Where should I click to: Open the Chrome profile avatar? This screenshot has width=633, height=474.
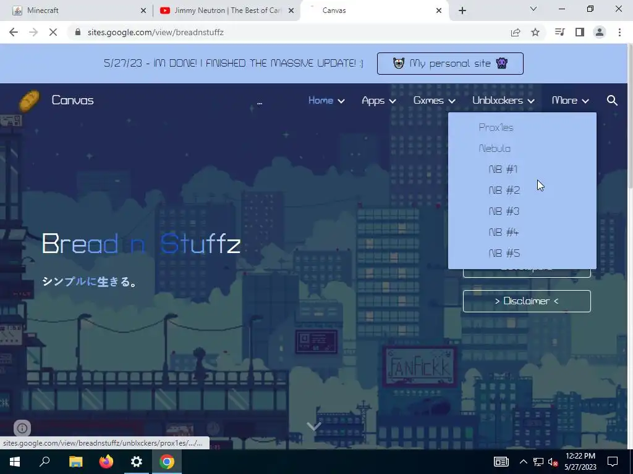pos(600,32)
